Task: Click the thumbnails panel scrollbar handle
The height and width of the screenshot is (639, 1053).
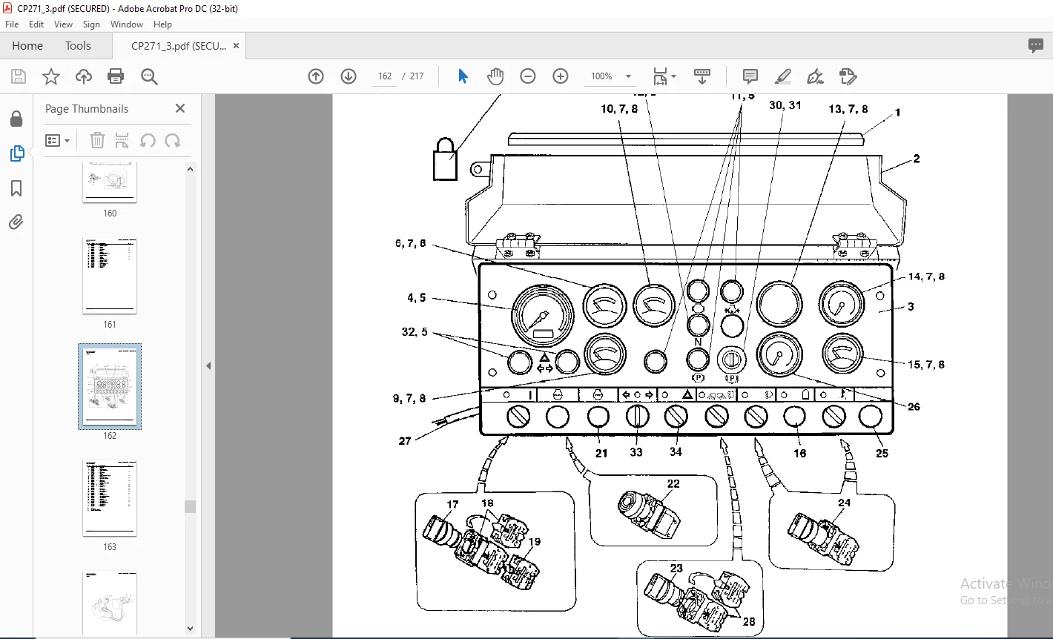Action: point(190,506)
